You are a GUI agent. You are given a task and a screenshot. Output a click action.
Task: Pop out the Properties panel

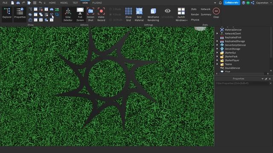click(266, 79)
